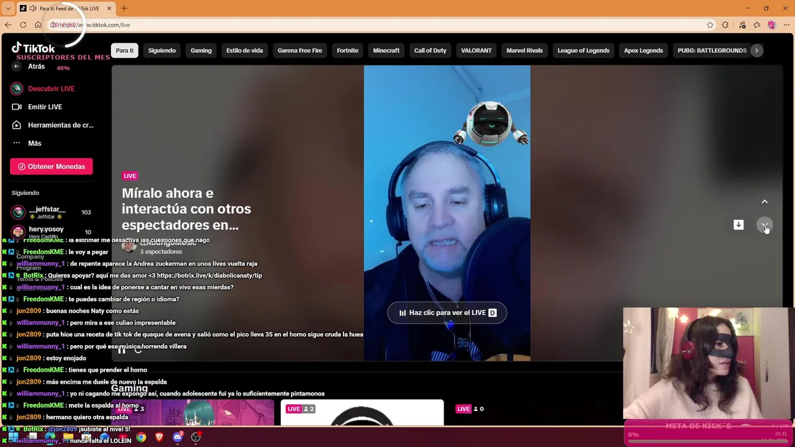Select the League of Legends category tab
This screenshot has height=447, width=795.
[583, 50]
